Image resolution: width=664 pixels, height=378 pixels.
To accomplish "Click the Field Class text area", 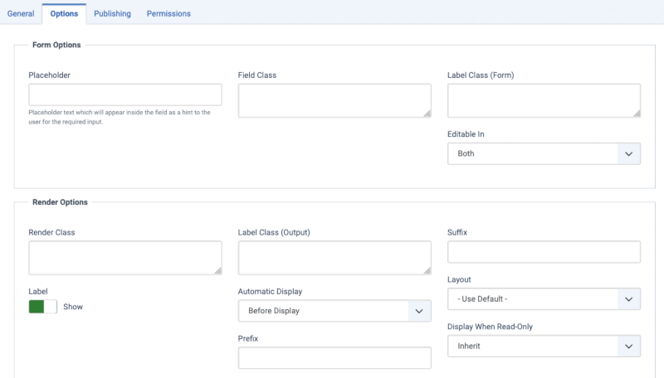I will tap(334, 100).
